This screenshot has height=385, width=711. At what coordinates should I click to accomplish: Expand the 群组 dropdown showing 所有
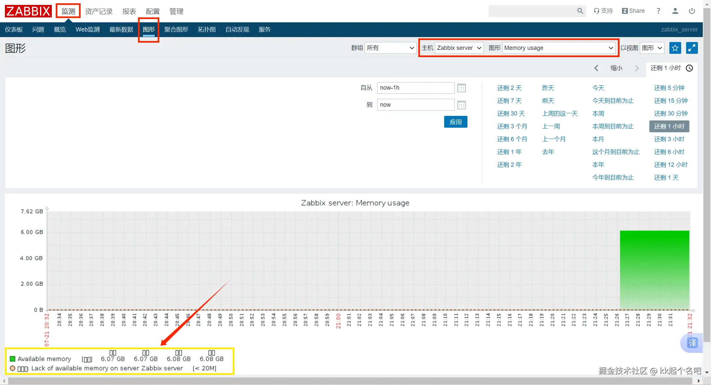point(390,48)
